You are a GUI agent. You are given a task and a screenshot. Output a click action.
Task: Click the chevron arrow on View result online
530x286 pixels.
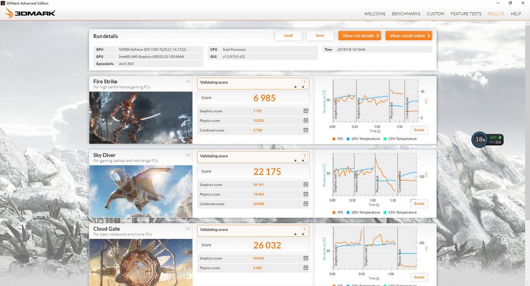(428, 35)
